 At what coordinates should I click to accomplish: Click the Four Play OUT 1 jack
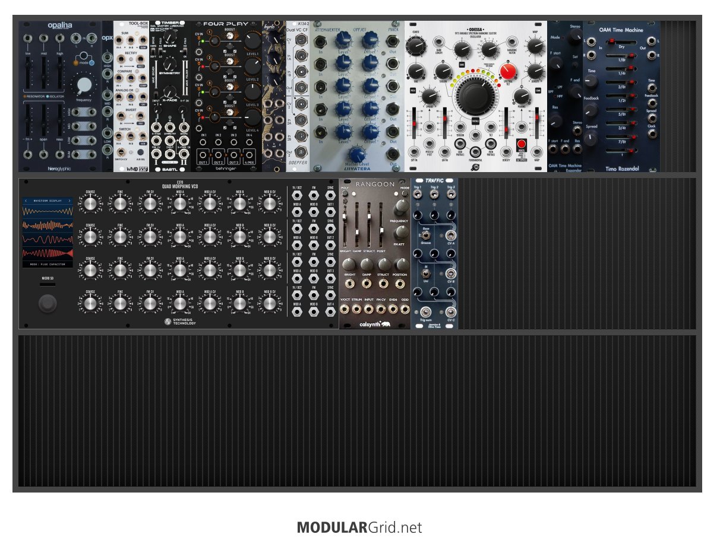click(x=204, y=154)
